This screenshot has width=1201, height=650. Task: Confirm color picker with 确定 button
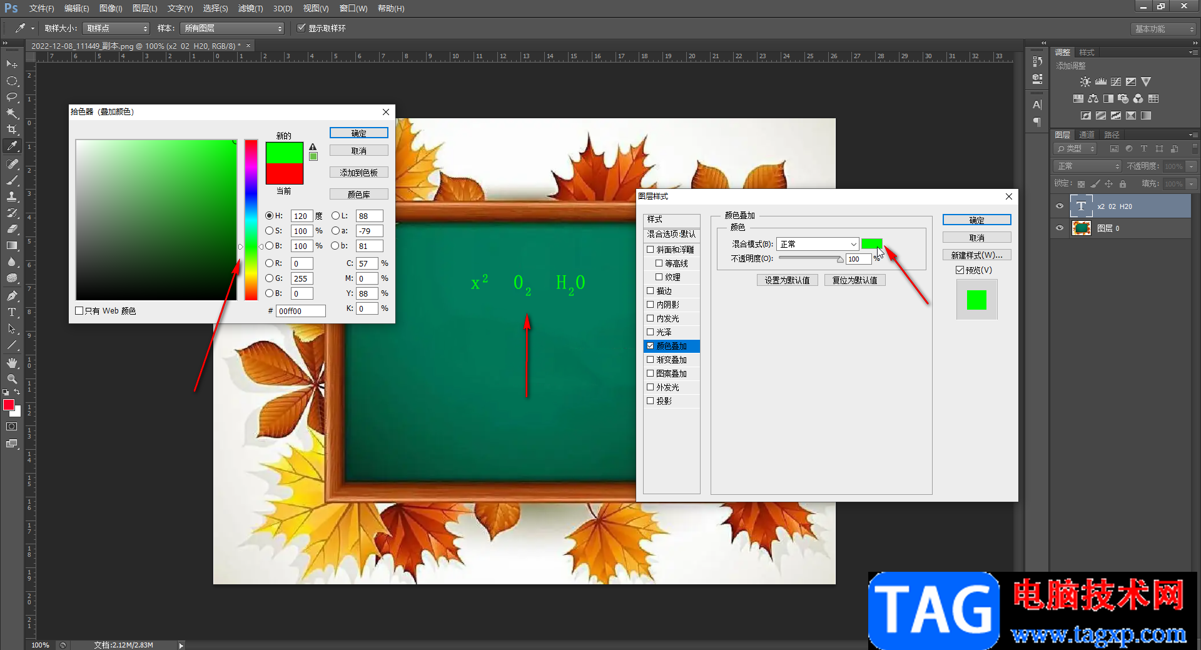click(359, 133)
